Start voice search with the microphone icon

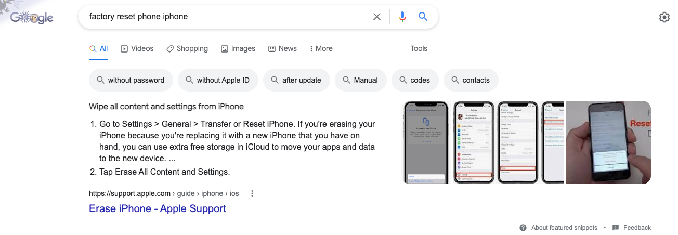click(402, 17)
